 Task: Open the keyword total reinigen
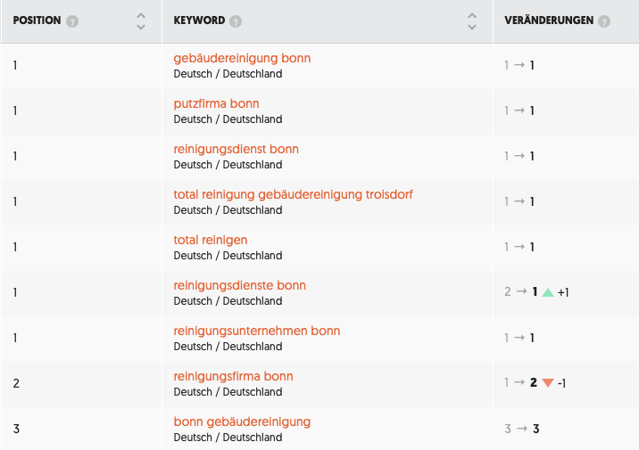211,240
